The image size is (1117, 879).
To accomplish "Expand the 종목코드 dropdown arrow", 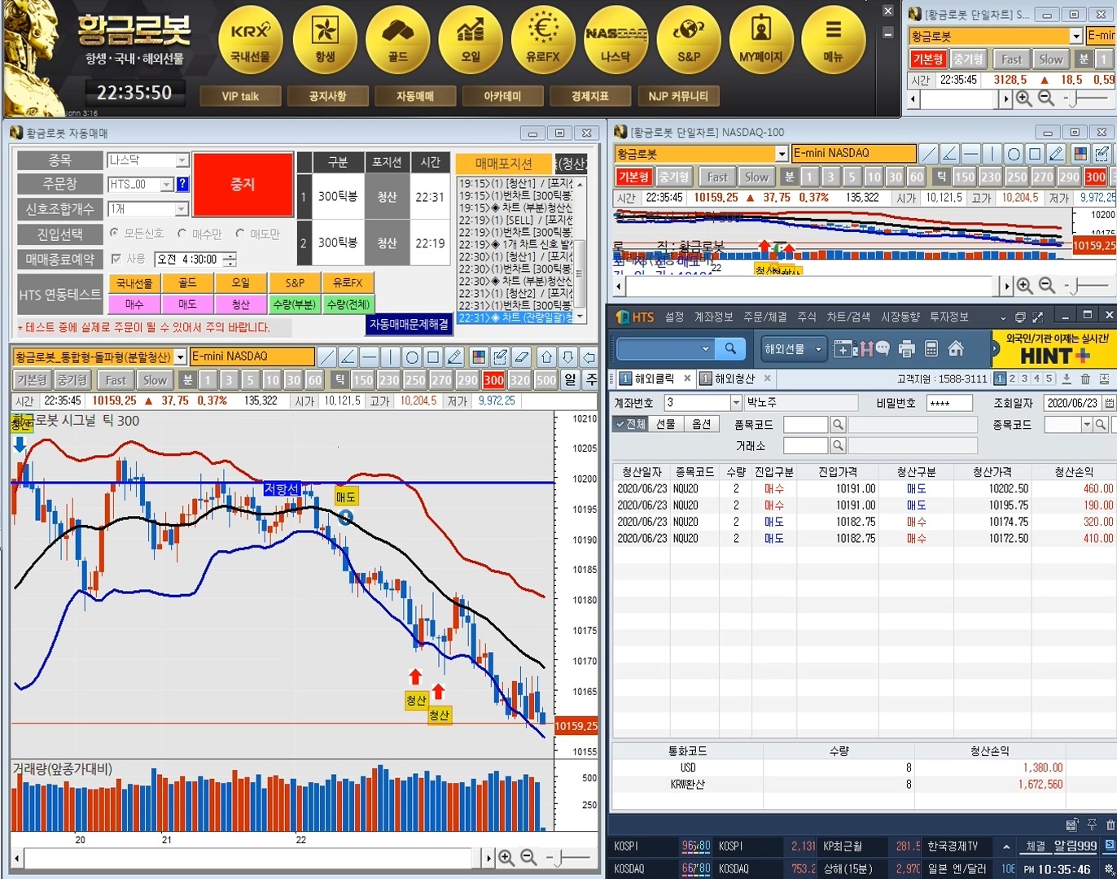I will pyautogui.click(x=1087, y=425).
